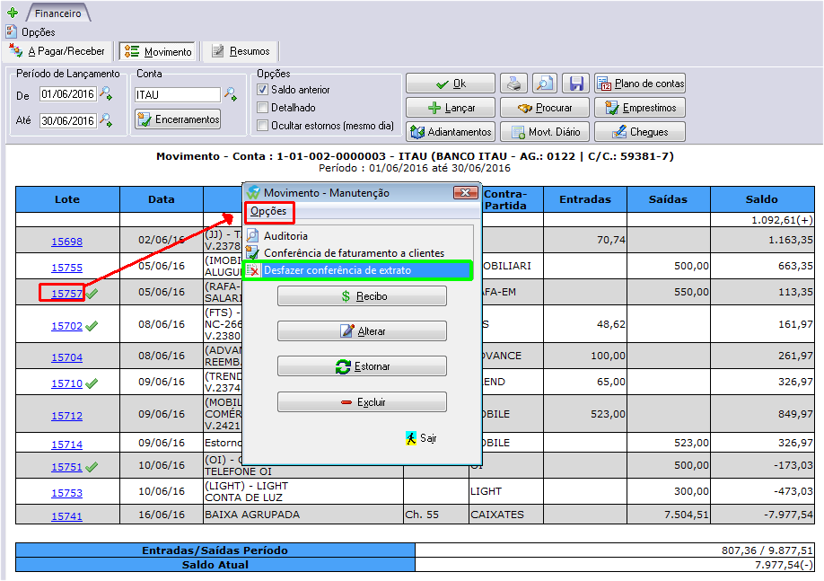This screenshot has width=824, height=581.
Task: Switch to the Resumos tab
Action: click(241, 51)
